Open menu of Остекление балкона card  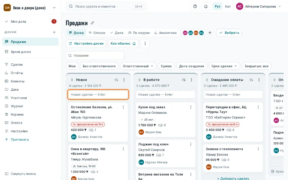click(123, 107)
